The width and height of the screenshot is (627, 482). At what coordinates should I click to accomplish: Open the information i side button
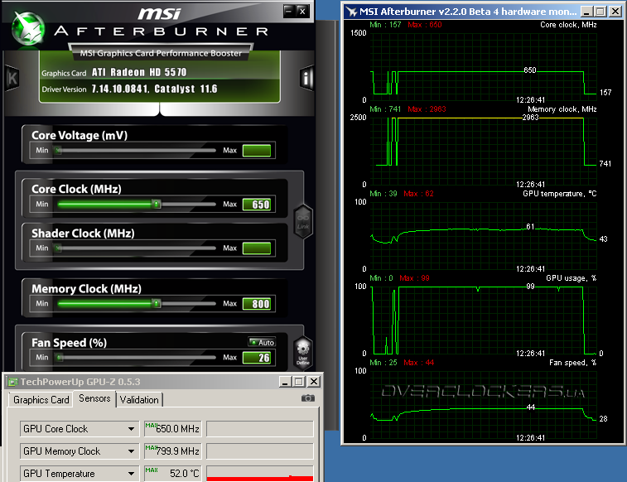306,78
